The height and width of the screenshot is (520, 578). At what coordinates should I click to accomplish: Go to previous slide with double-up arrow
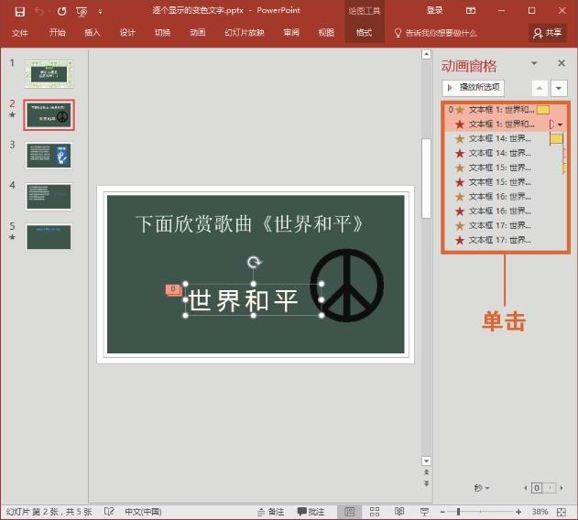(426, 472)
